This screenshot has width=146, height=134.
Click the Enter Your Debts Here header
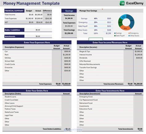[37, 91]
